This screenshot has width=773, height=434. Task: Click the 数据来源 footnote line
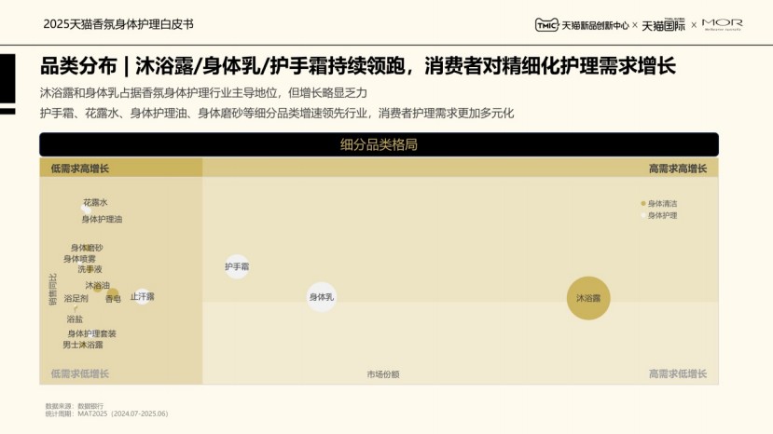(75, 406)
